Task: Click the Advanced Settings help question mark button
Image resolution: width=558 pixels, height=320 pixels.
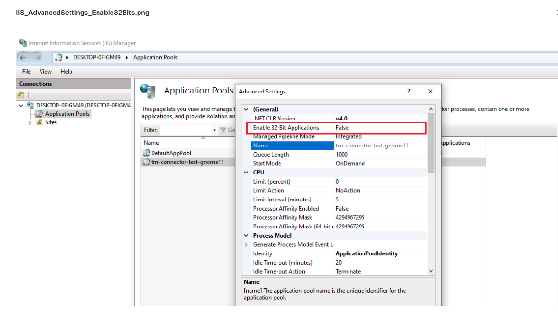Action: pos(408,91)
